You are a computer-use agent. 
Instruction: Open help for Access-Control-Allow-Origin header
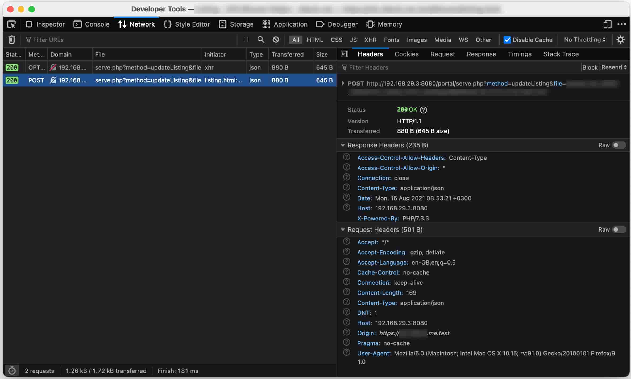point(346,167)
